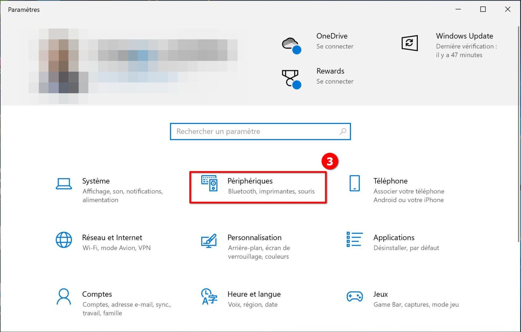
Task: Click the Rechercher un paramètre input field
Action: click(237, 131)
